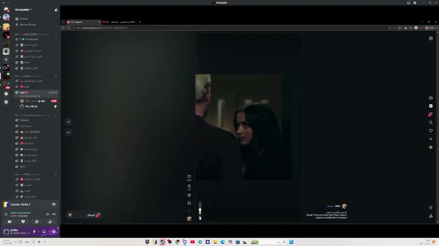Watch the AKS user's LIVE stream

click(x=54, y=101)
